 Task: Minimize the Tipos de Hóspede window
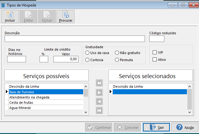(x=173, y=5)
